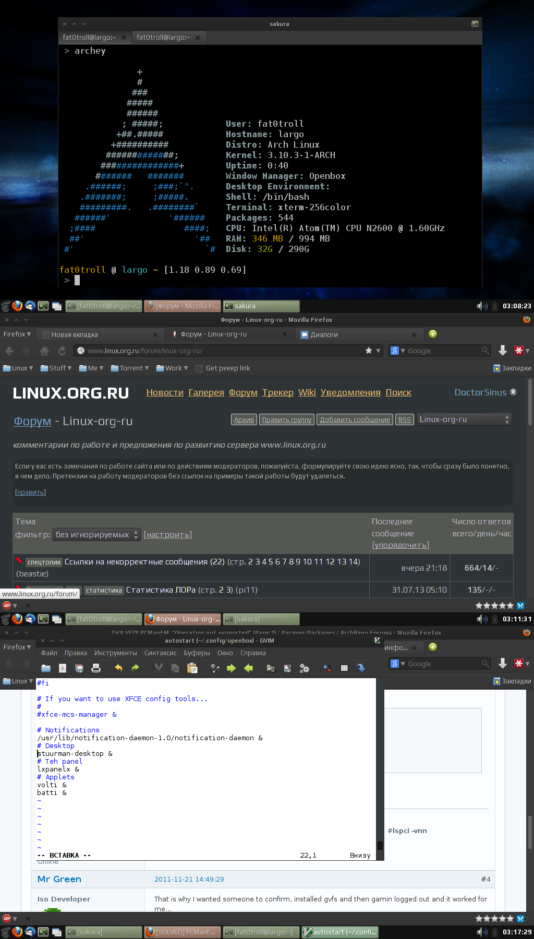Image resolution: width=534 pixels, height=939 pixels.
Task: Click 'sakura' taskbar button beside 03:08:23 clock
Action: [x=261, y=306]
